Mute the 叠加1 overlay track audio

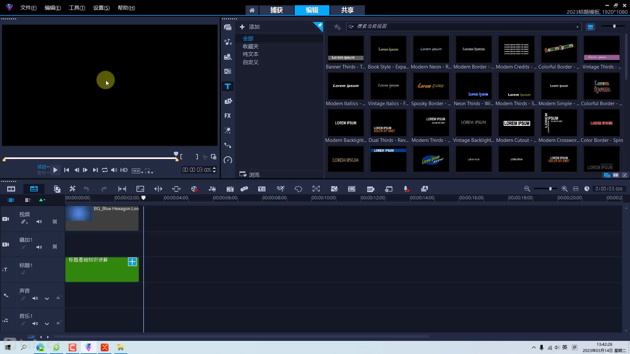pyautogui.click(x=39, y=247)
